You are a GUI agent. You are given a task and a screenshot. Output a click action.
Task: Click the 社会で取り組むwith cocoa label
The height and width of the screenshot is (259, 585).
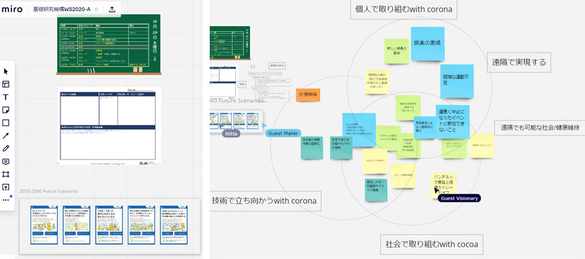pyautogui.click(x=432, y=245)
